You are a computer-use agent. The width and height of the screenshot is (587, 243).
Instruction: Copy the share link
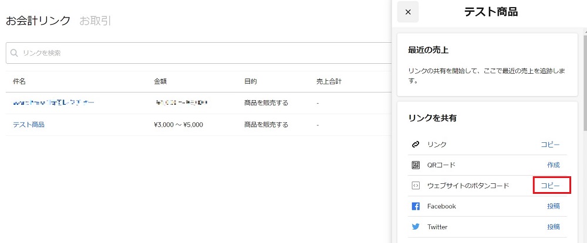550,144
